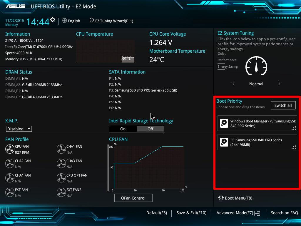
Task: Click the CHA3 FAN fan icon
Action: (x=61, y=164)
